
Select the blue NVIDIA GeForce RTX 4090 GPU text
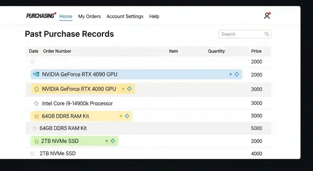(x=80, y=74)
